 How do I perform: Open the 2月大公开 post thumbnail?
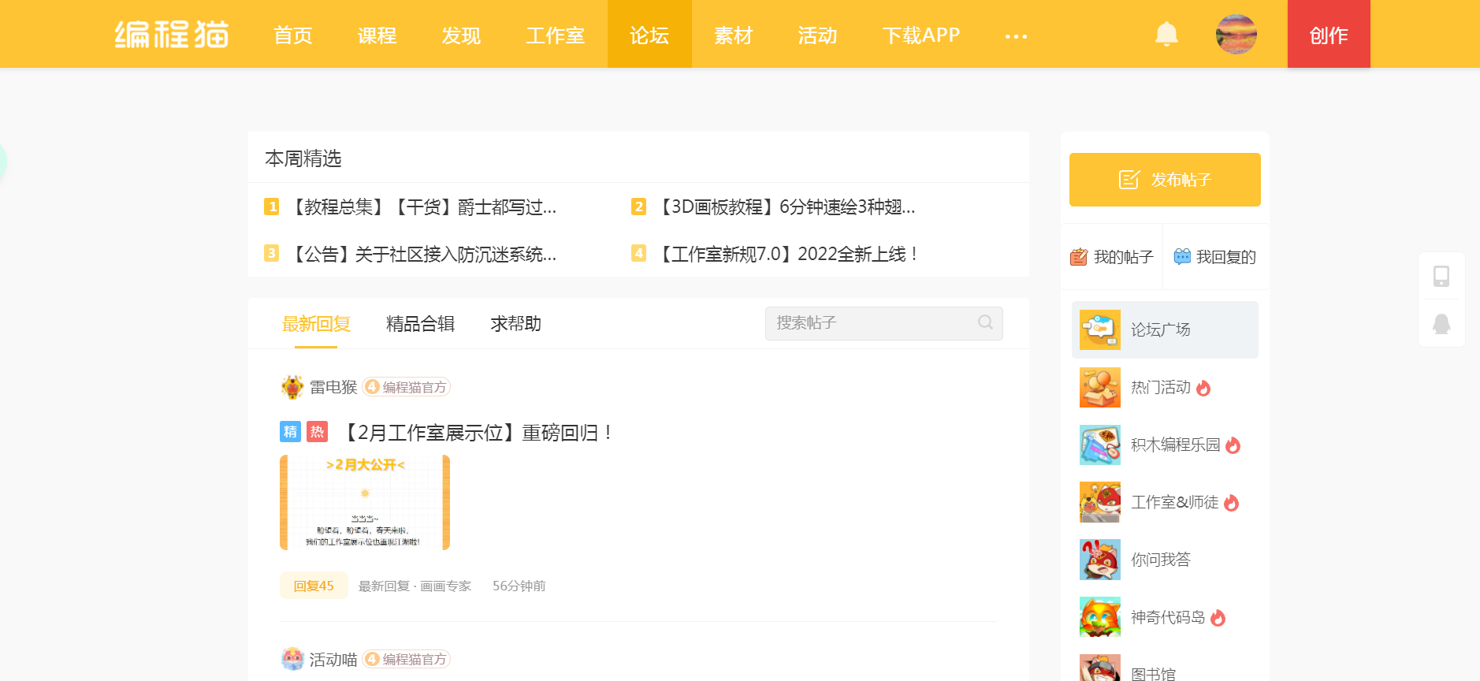click(x=365, y=502)
